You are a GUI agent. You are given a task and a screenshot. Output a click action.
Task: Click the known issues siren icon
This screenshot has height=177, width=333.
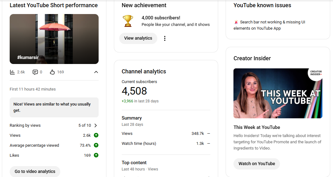coord(236,22)
